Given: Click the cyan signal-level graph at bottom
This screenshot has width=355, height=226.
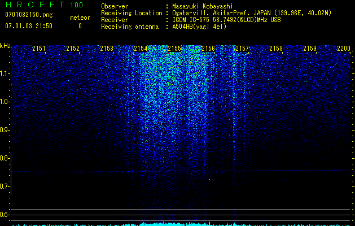Looking at the screenshot, I should pyautogui.click(x=181, y=224).
